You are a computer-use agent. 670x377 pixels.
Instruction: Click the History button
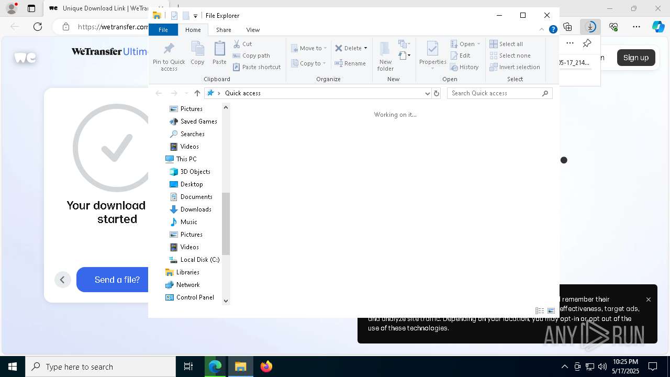tap(464, 67)
